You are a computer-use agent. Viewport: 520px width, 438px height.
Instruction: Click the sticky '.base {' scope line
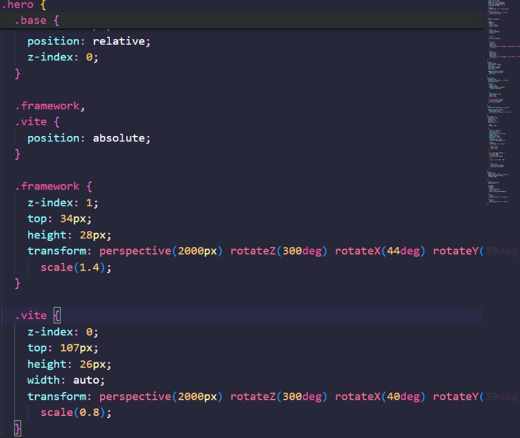[x=37, y=21]
